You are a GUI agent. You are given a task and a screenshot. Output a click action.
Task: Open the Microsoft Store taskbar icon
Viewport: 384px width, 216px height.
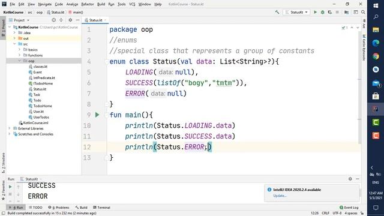(376, 96)
